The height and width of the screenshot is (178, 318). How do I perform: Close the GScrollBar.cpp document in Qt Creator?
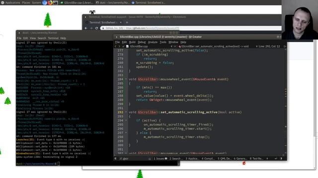[x=175, y=46]
